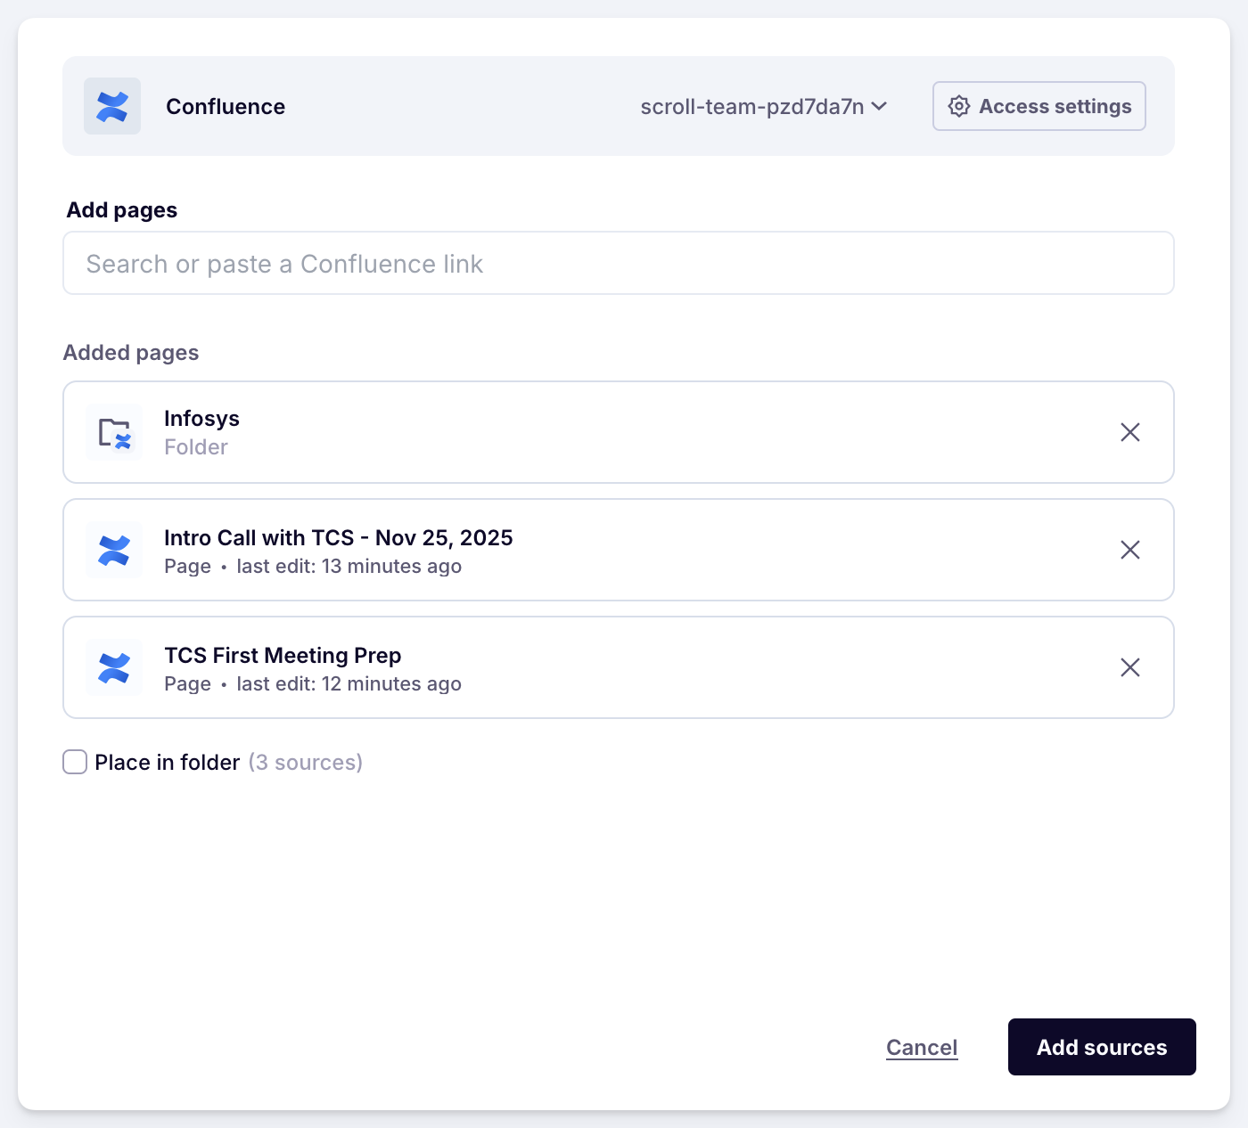Enable the Place in folder checkbox
The width and height of the screenshot is (1248, 1128).
75,762
